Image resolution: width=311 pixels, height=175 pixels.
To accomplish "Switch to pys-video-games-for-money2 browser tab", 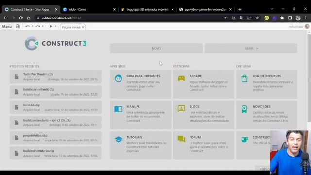I will [205, 9].
